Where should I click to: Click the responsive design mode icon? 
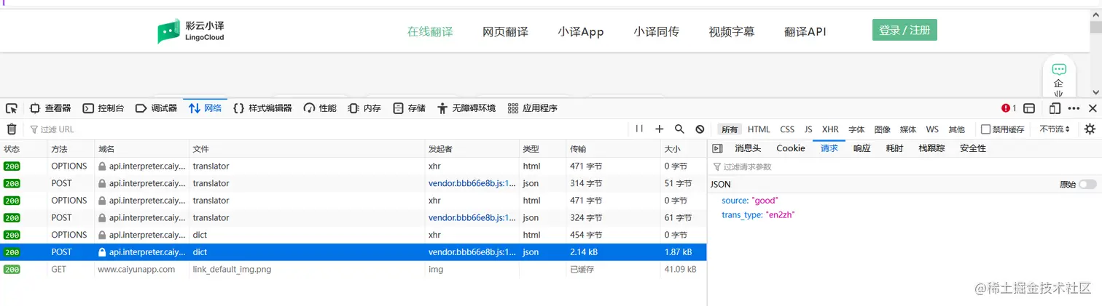click(1055, 108)
